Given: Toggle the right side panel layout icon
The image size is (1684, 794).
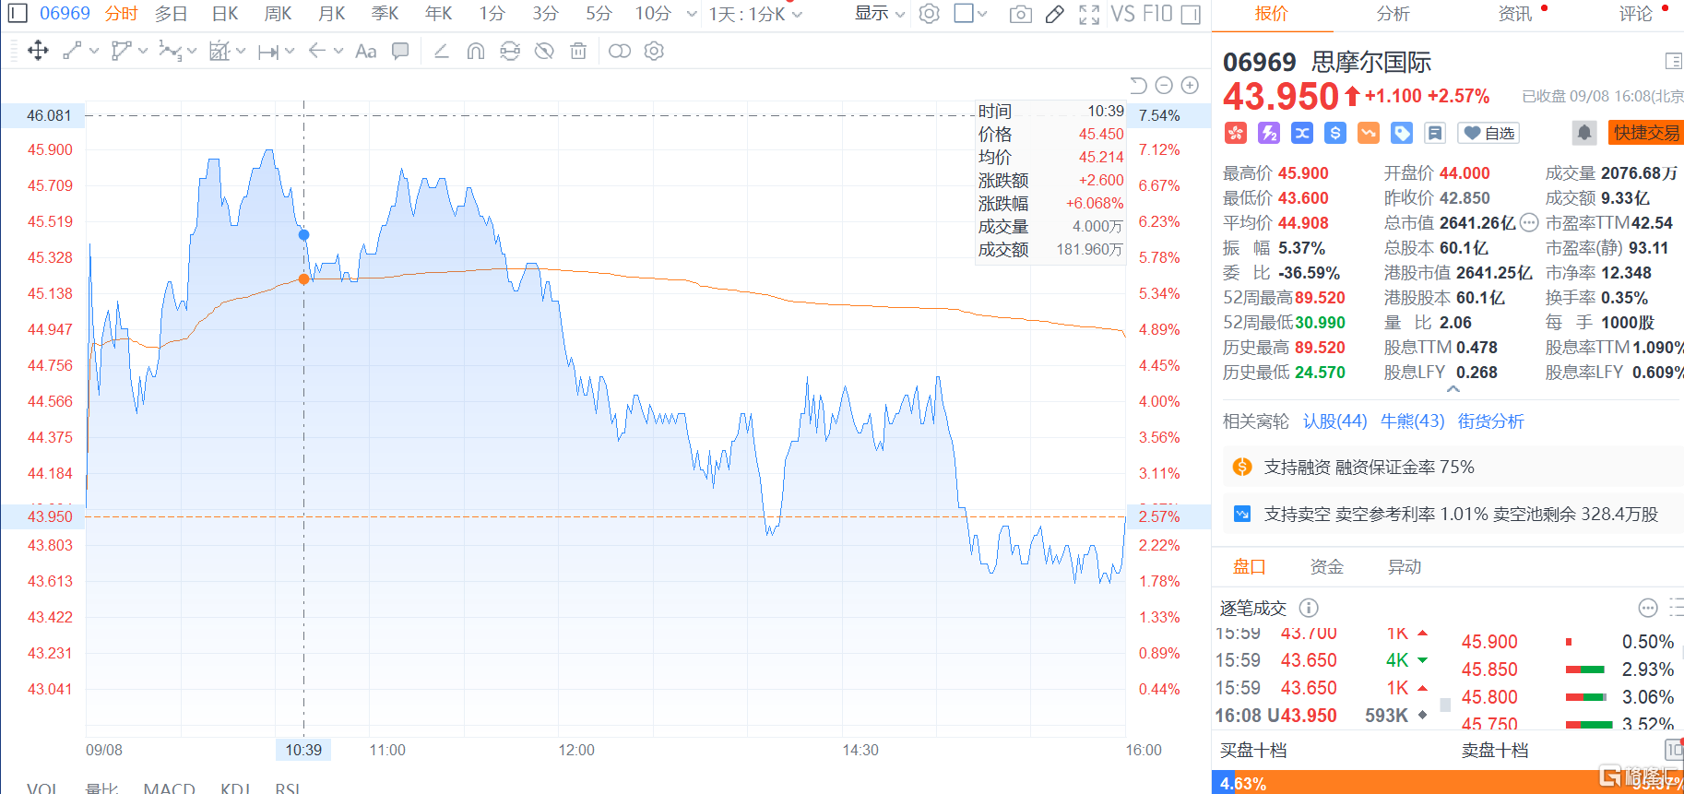Looking at the screenshot, I should tap(1191, 14).
